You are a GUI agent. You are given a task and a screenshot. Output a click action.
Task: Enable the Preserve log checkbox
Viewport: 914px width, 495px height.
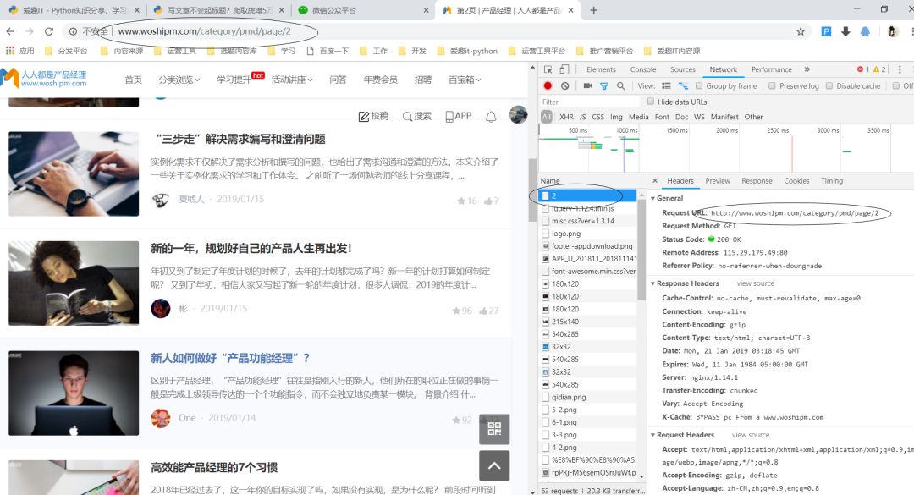pos(772,85)
